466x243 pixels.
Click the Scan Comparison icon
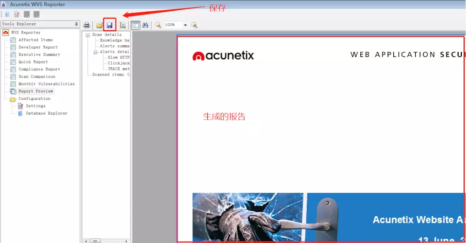coord(13,76)
